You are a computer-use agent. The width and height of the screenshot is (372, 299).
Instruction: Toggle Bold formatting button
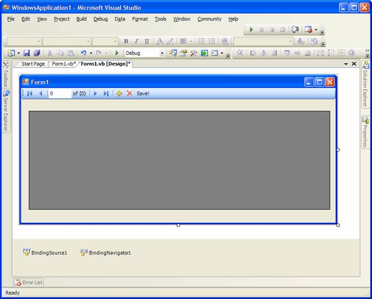(x=126, y=41)
